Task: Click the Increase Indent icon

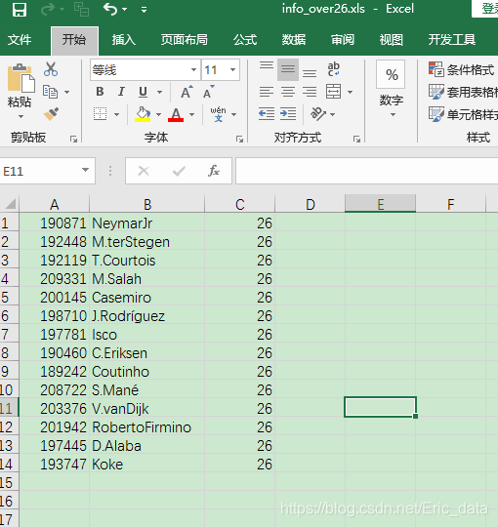Action: click(x=288, y=114)
